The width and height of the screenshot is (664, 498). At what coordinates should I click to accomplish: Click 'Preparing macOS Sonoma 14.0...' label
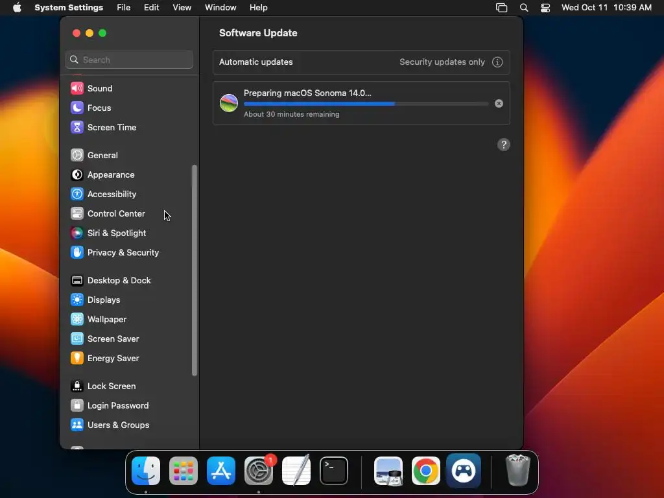[307, 93]
